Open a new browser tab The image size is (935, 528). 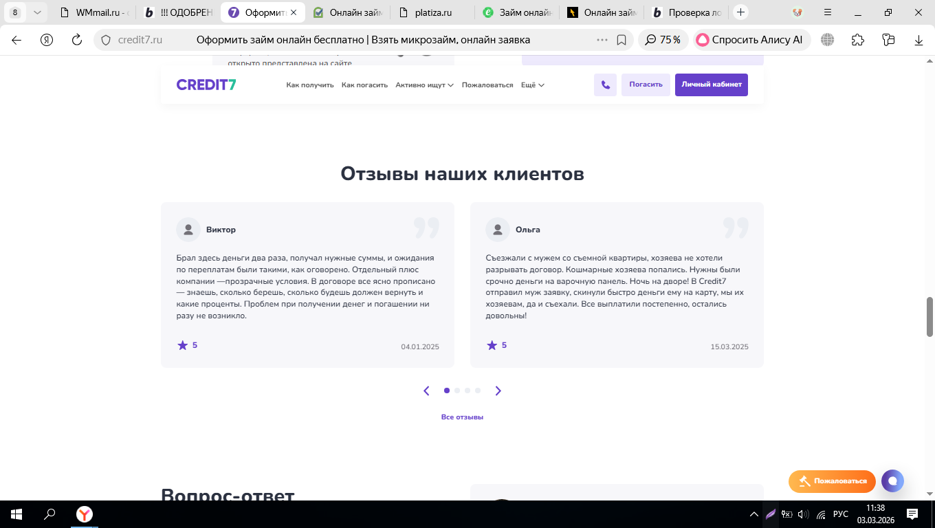[740, 12]
